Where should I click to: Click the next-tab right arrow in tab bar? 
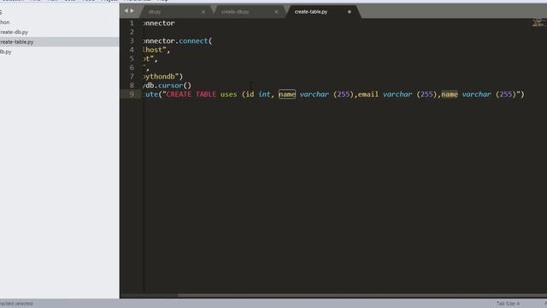tap(132, 11)
